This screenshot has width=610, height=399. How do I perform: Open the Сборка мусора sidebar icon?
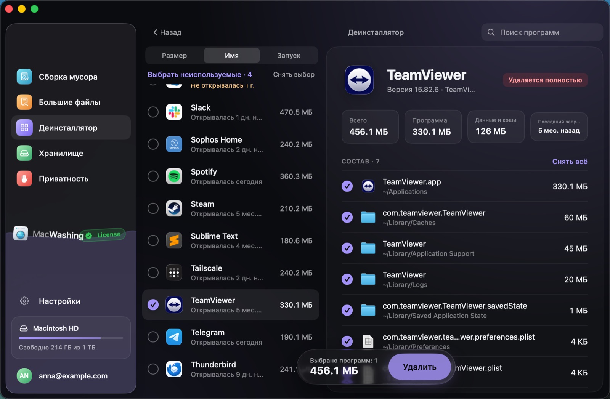(24, 77)
